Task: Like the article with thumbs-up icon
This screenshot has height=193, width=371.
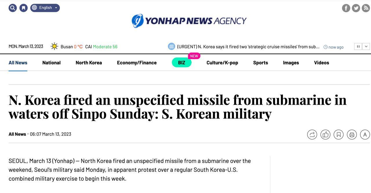Action: [x=325, y=135]
